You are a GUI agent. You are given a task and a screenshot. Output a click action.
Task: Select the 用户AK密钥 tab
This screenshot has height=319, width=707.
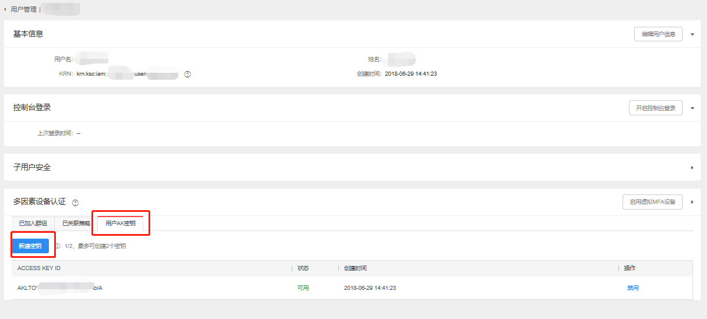tap(121, 224)
